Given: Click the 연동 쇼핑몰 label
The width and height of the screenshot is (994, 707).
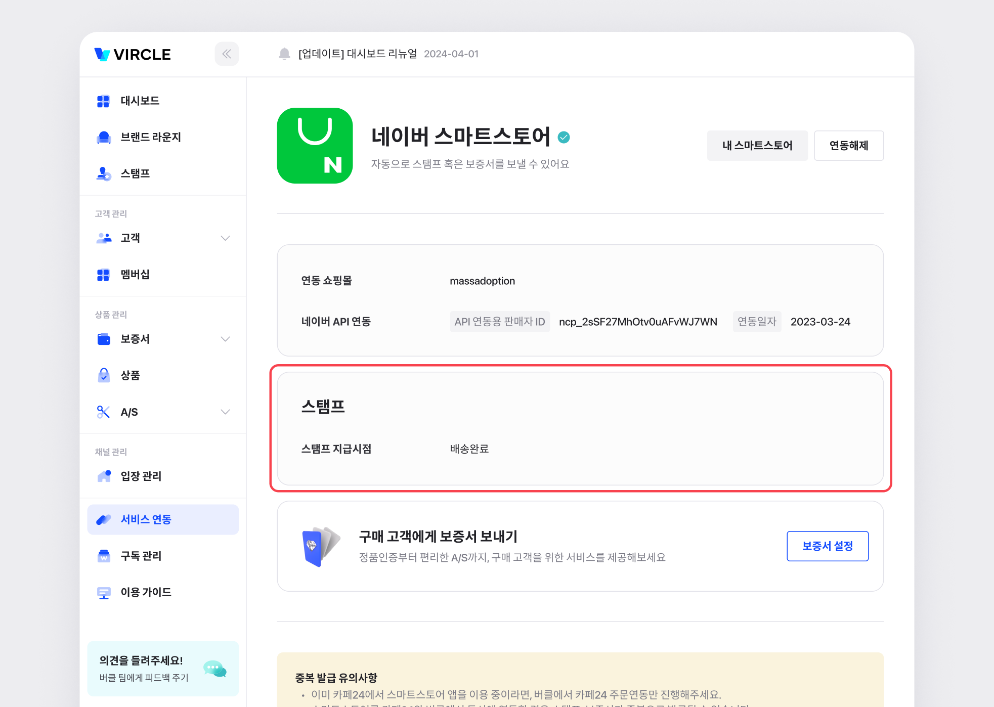Looking at the screenshot, I should [x=327, y=281].
